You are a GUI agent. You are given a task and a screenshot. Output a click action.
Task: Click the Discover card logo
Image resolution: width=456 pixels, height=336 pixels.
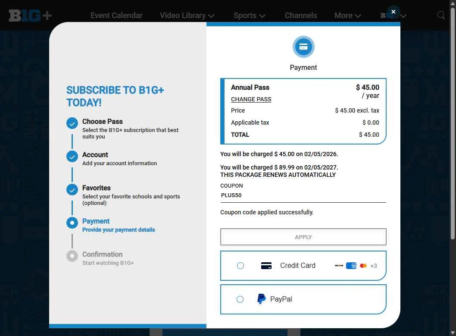339,266
